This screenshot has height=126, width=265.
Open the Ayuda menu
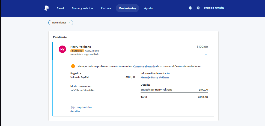[148, 8]
